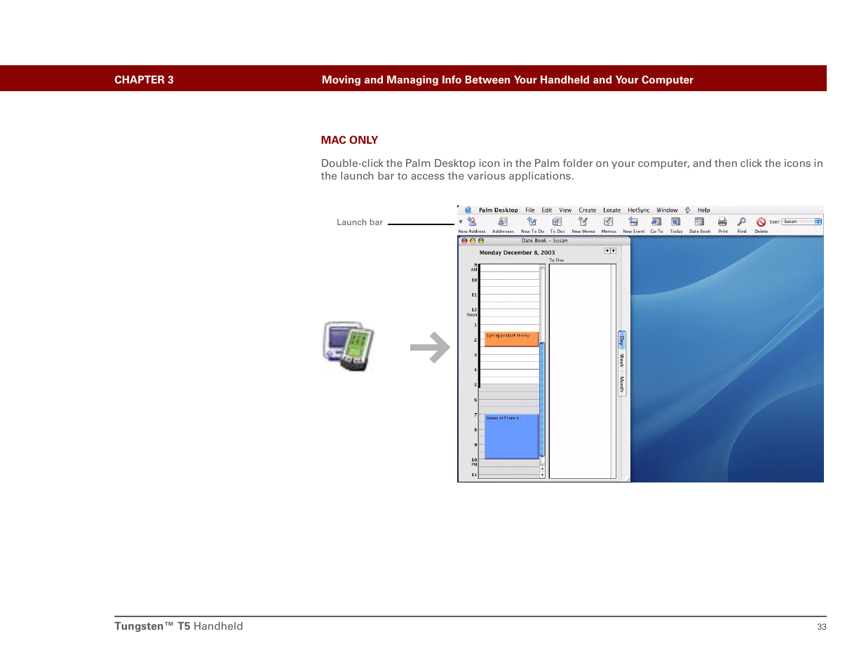Go to previous day arrow in Date Book
Viewport: 866px width, 669px height.
(607, 250)
